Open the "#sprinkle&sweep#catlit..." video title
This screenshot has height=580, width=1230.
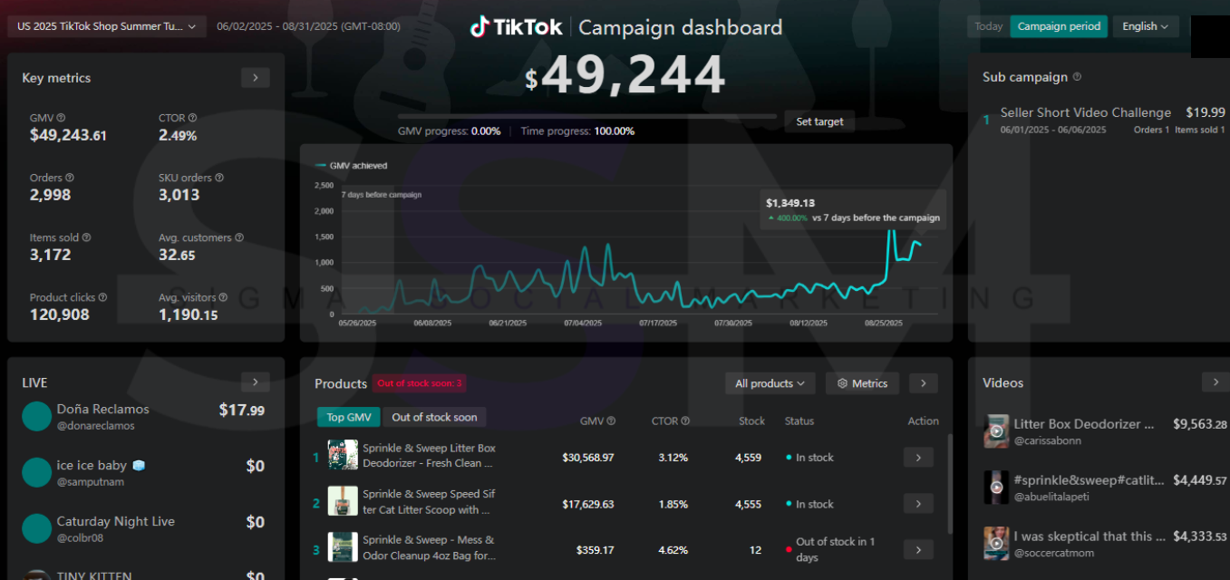tap(1089, 480)
